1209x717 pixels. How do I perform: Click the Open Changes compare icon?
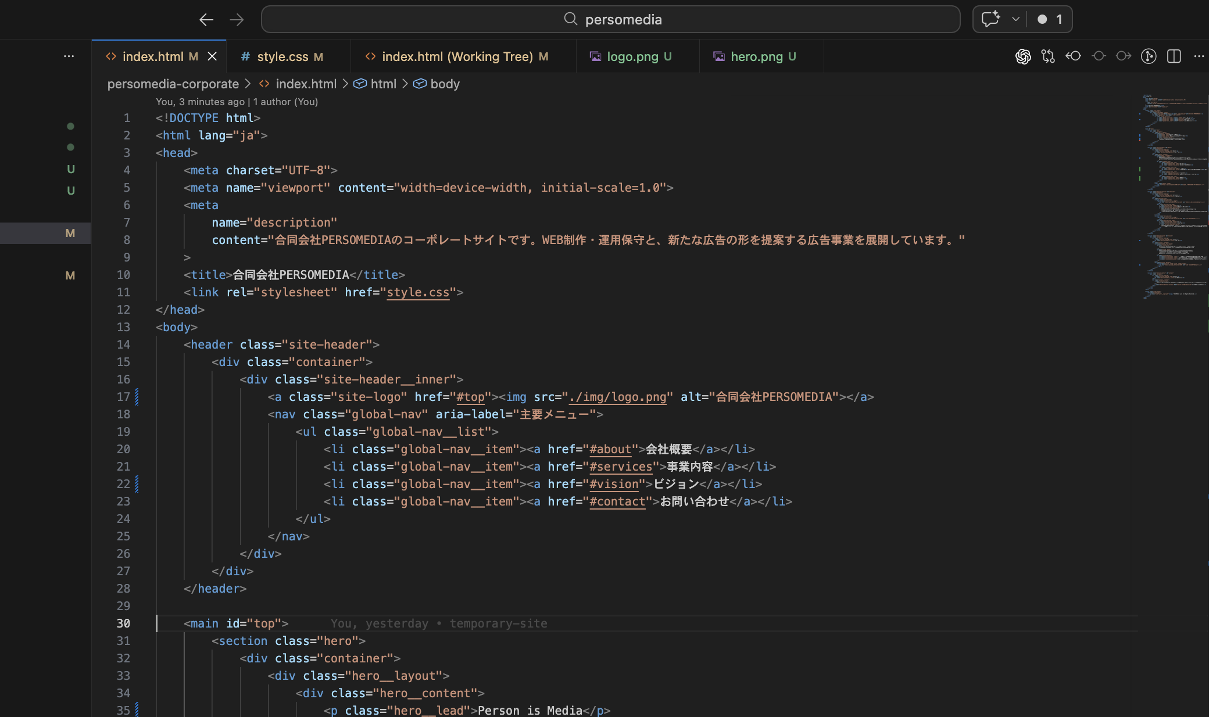1048,56
